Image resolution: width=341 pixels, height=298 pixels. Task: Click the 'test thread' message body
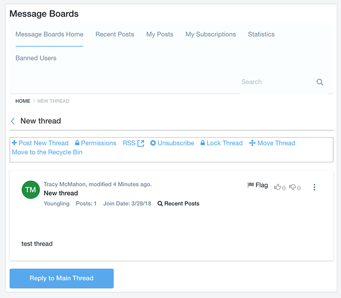click(37, 244)
